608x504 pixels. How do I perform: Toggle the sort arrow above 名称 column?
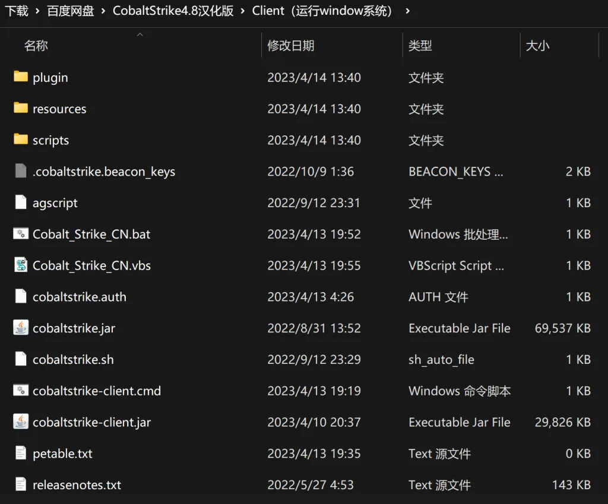pos(140,34)
